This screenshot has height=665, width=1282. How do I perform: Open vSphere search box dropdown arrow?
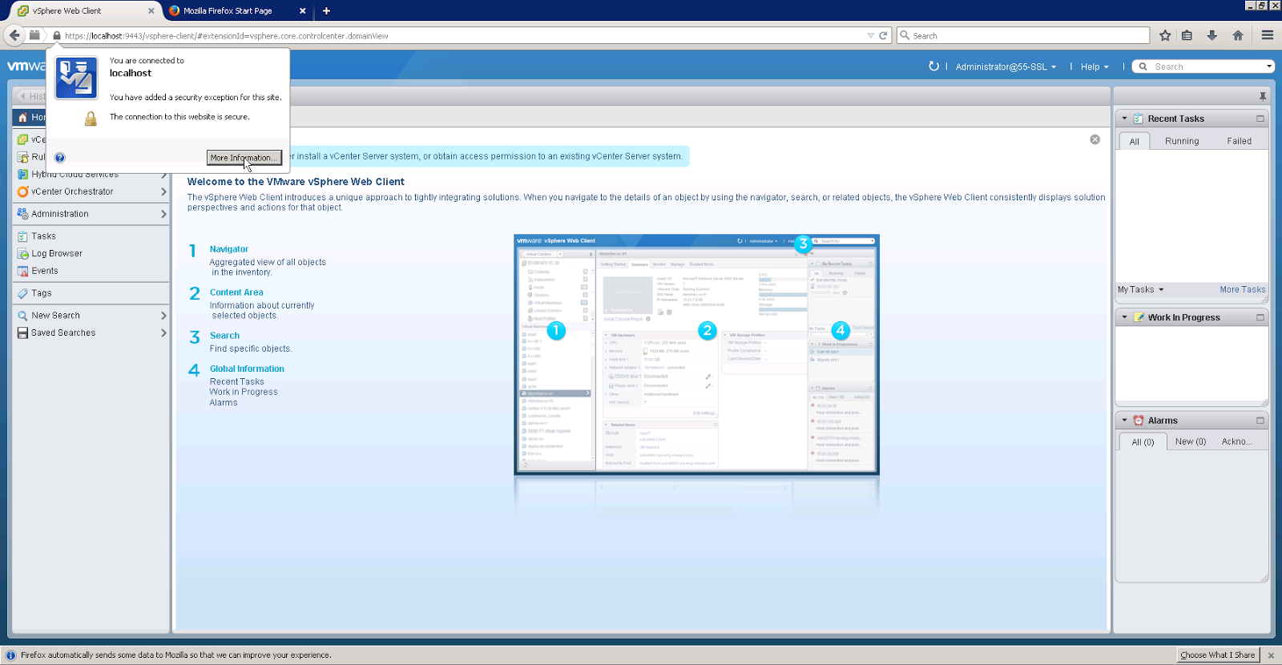pyautogui.click(x=1269, y=66)
